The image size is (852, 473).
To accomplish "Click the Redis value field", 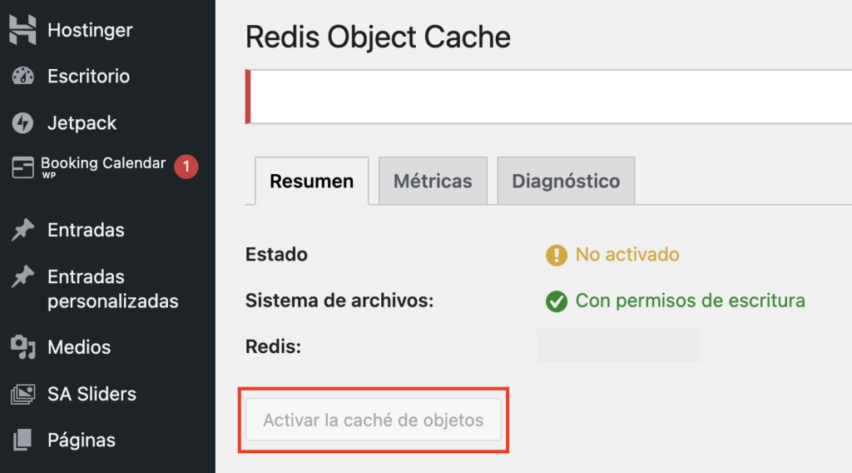I will (x=618, y=346).
